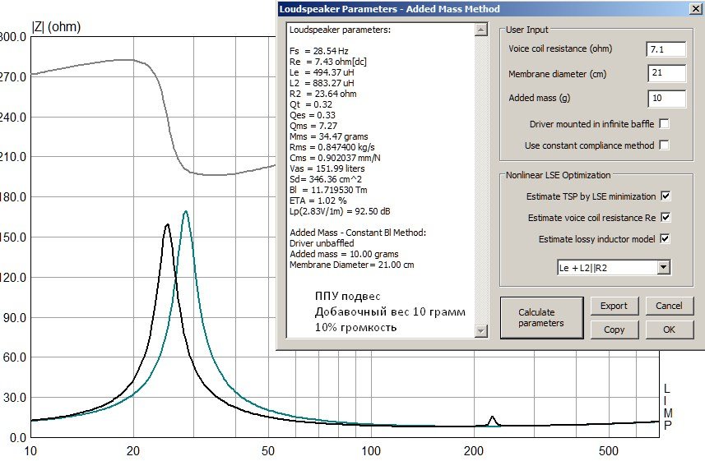Image resolution: width=705 pixels, height=461 pixels.
Task: Click the 'Qt = 0.32' line
Action: point(311,104)
